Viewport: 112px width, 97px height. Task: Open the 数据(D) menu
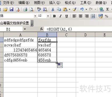coord(101,3)
